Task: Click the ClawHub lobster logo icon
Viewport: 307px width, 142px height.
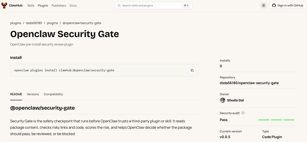Action: click(x=4, y=5)
